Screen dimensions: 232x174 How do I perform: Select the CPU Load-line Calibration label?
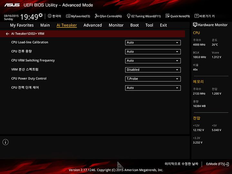click(x=30, y=42)
